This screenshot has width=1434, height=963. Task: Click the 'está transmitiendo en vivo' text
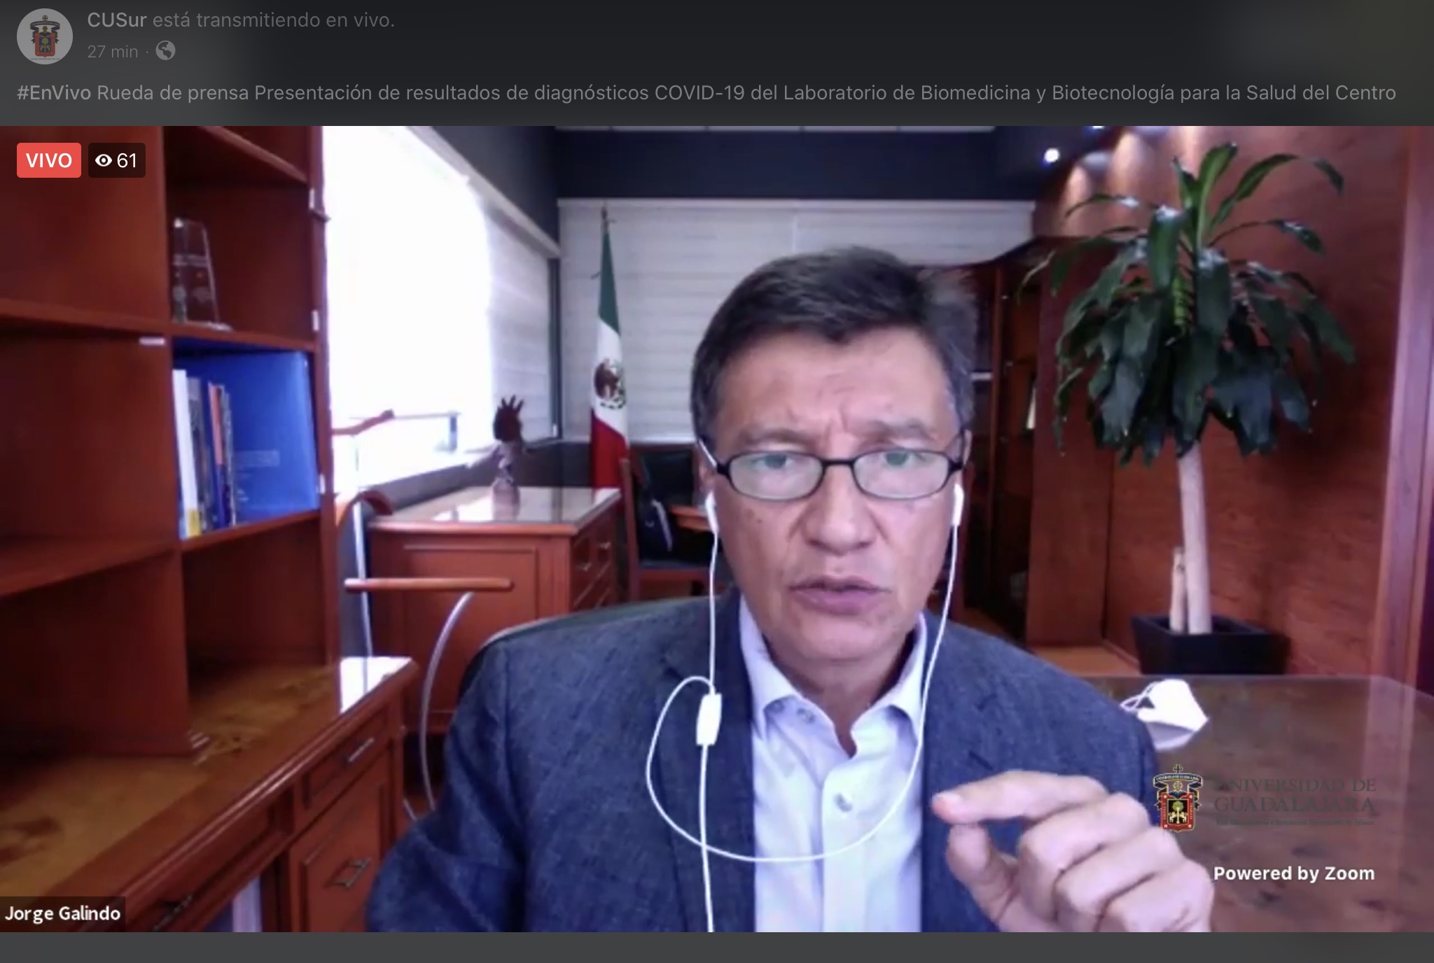pyautogui.click(x=273, y=20)
